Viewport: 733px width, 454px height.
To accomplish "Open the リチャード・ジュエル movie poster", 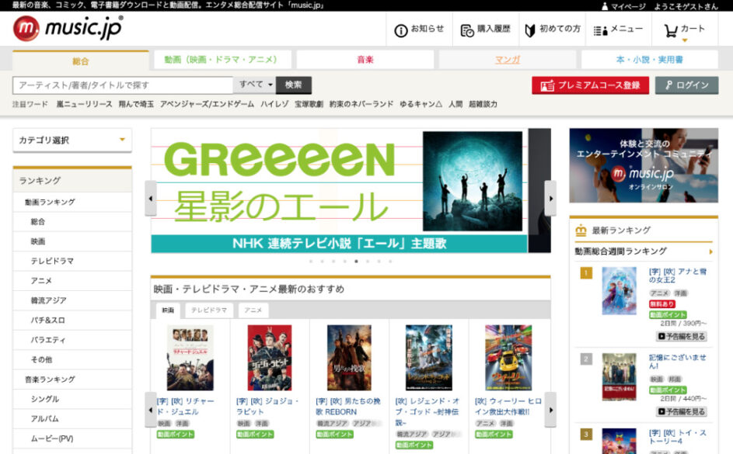I will point(190,358).
